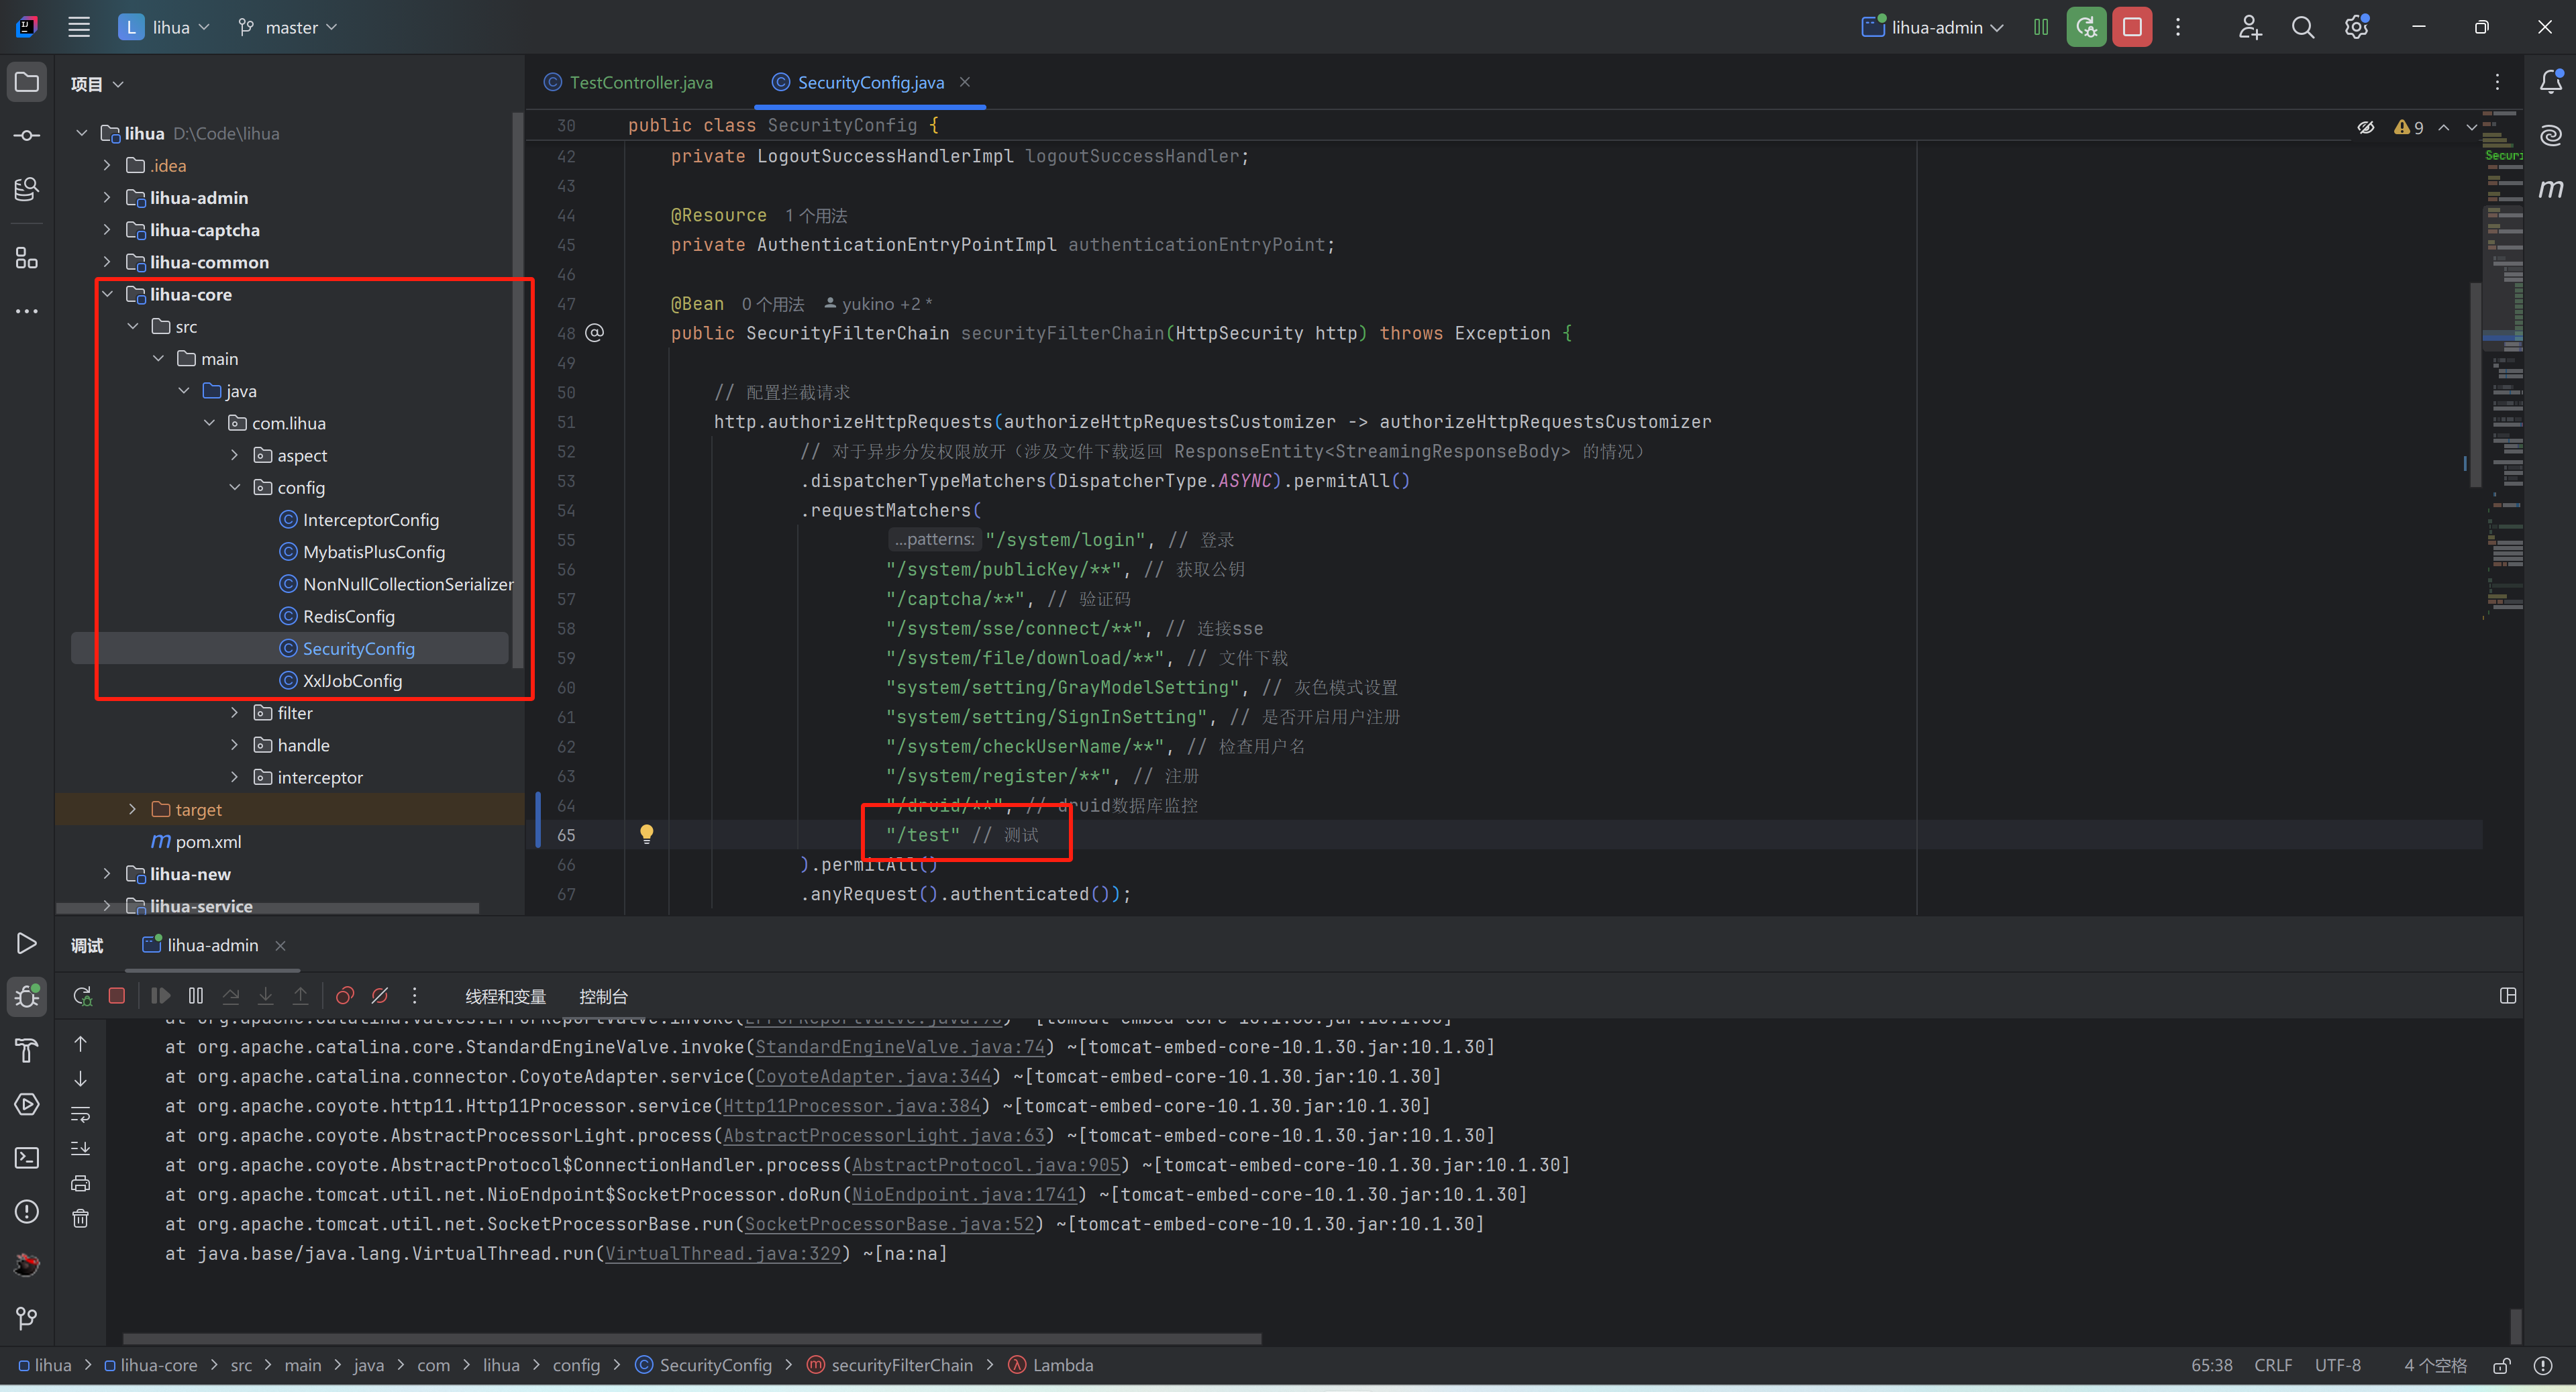Viewport: 2576px width, 1392px height.
Task: Click the console horizontal scrollbar
Action: [690, 1338]
